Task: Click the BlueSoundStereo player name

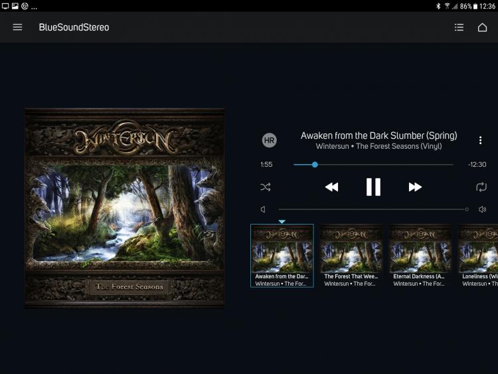Action: (74, 27)
